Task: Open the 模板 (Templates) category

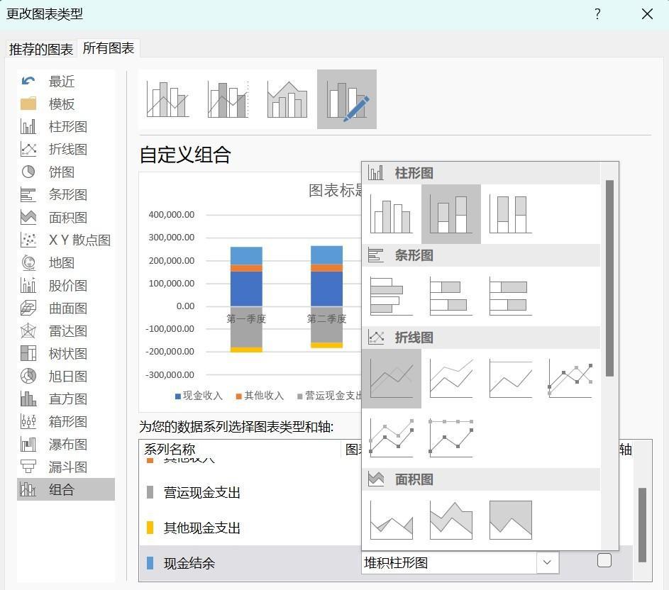Action: (66, 104)
